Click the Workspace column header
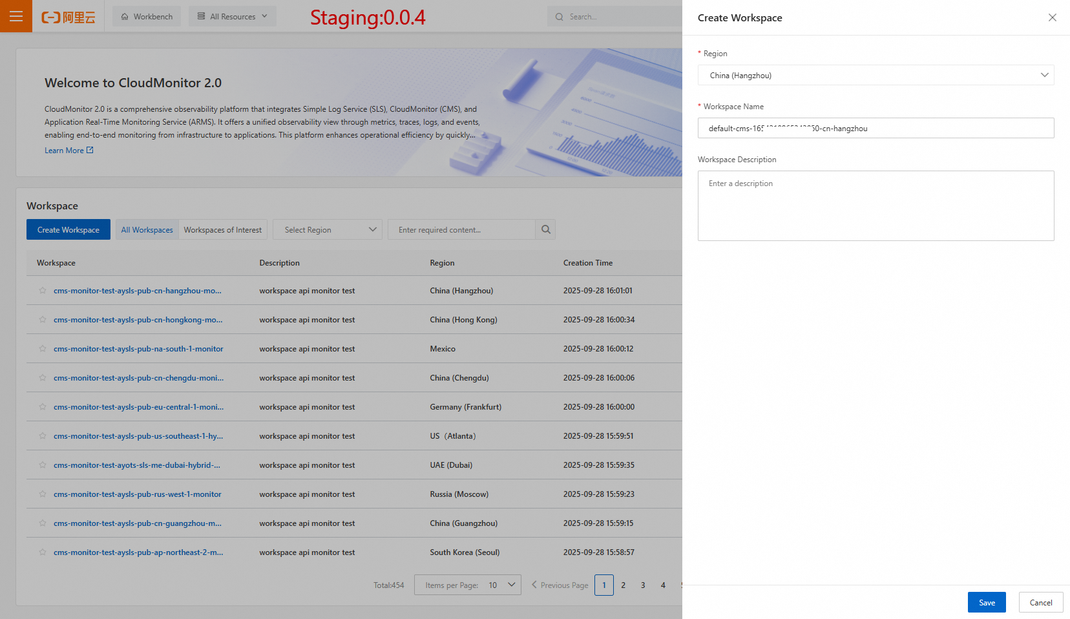Screen dimensions: 1070x619 pyautogui.click(x=56, y=263)
